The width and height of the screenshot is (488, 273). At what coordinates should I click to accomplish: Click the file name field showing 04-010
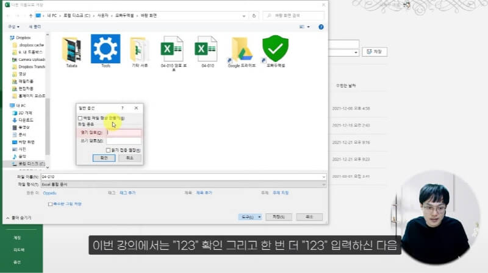pos(184,177)
